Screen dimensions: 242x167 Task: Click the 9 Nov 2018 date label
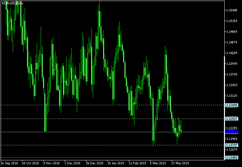pyautogui.click(x=51, y=163)
